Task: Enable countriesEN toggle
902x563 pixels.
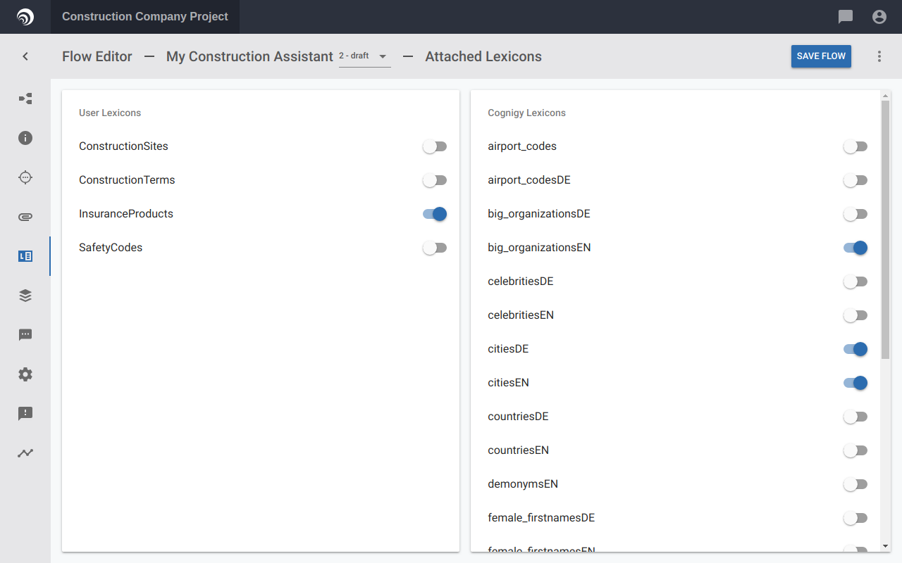Action: pyautogui.click(x=855, y=450)
